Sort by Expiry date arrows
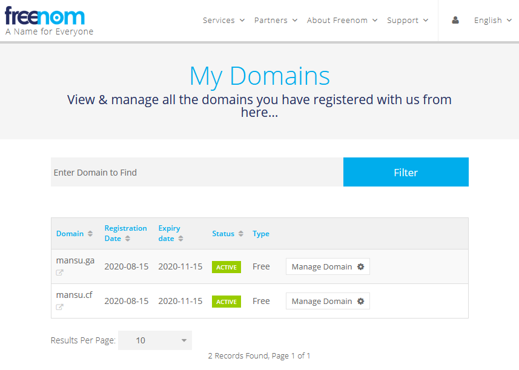Image resolution: width=519 pixels, height=370 pixels. [180, 239]
